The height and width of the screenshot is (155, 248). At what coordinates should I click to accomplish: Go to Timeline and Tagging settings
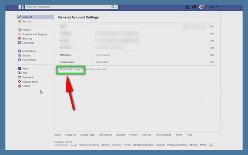pos(34,34)
